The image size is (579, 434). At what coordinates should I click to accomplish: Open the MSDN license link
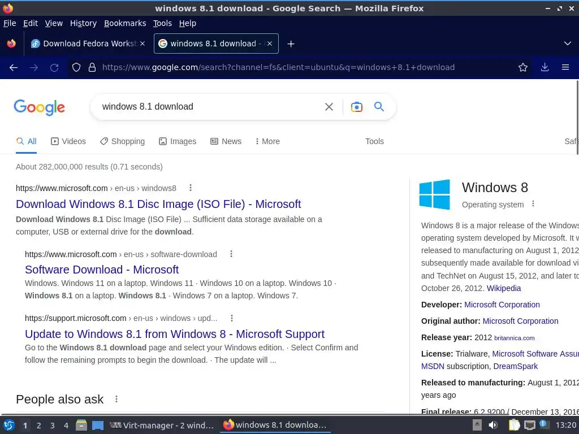(433, 366)
